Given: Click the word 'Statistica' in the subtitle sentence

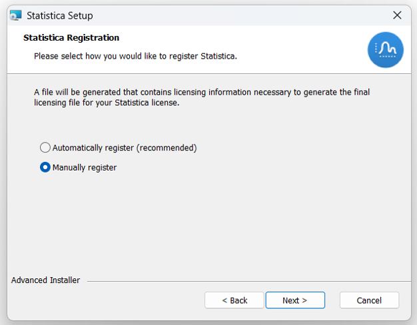Looking at the screenshot, I should click(218, 56).
